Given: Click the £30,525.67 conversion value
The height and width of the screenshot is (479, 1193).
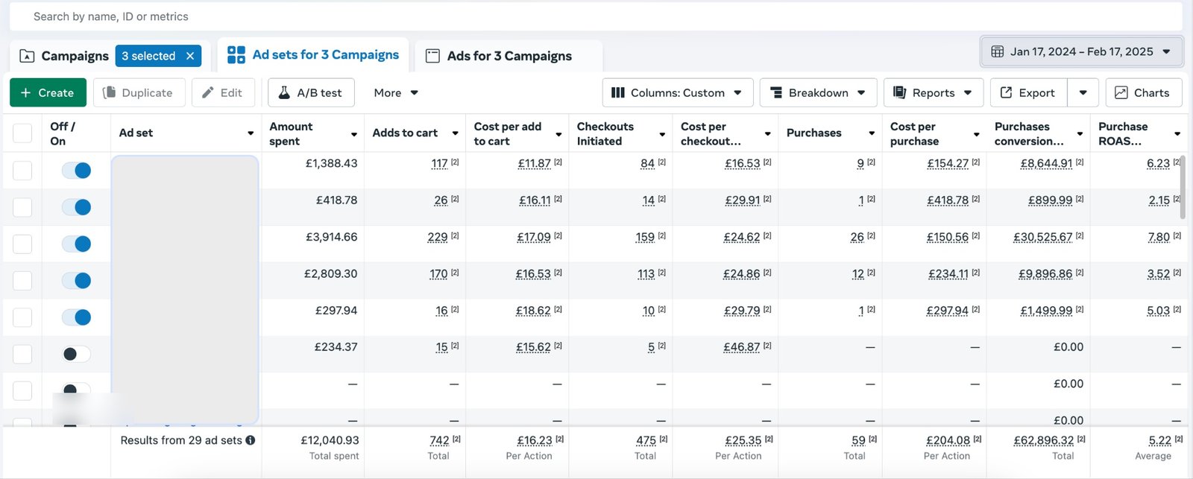Looking at the screenshot, I should (x=1042, y=237).
